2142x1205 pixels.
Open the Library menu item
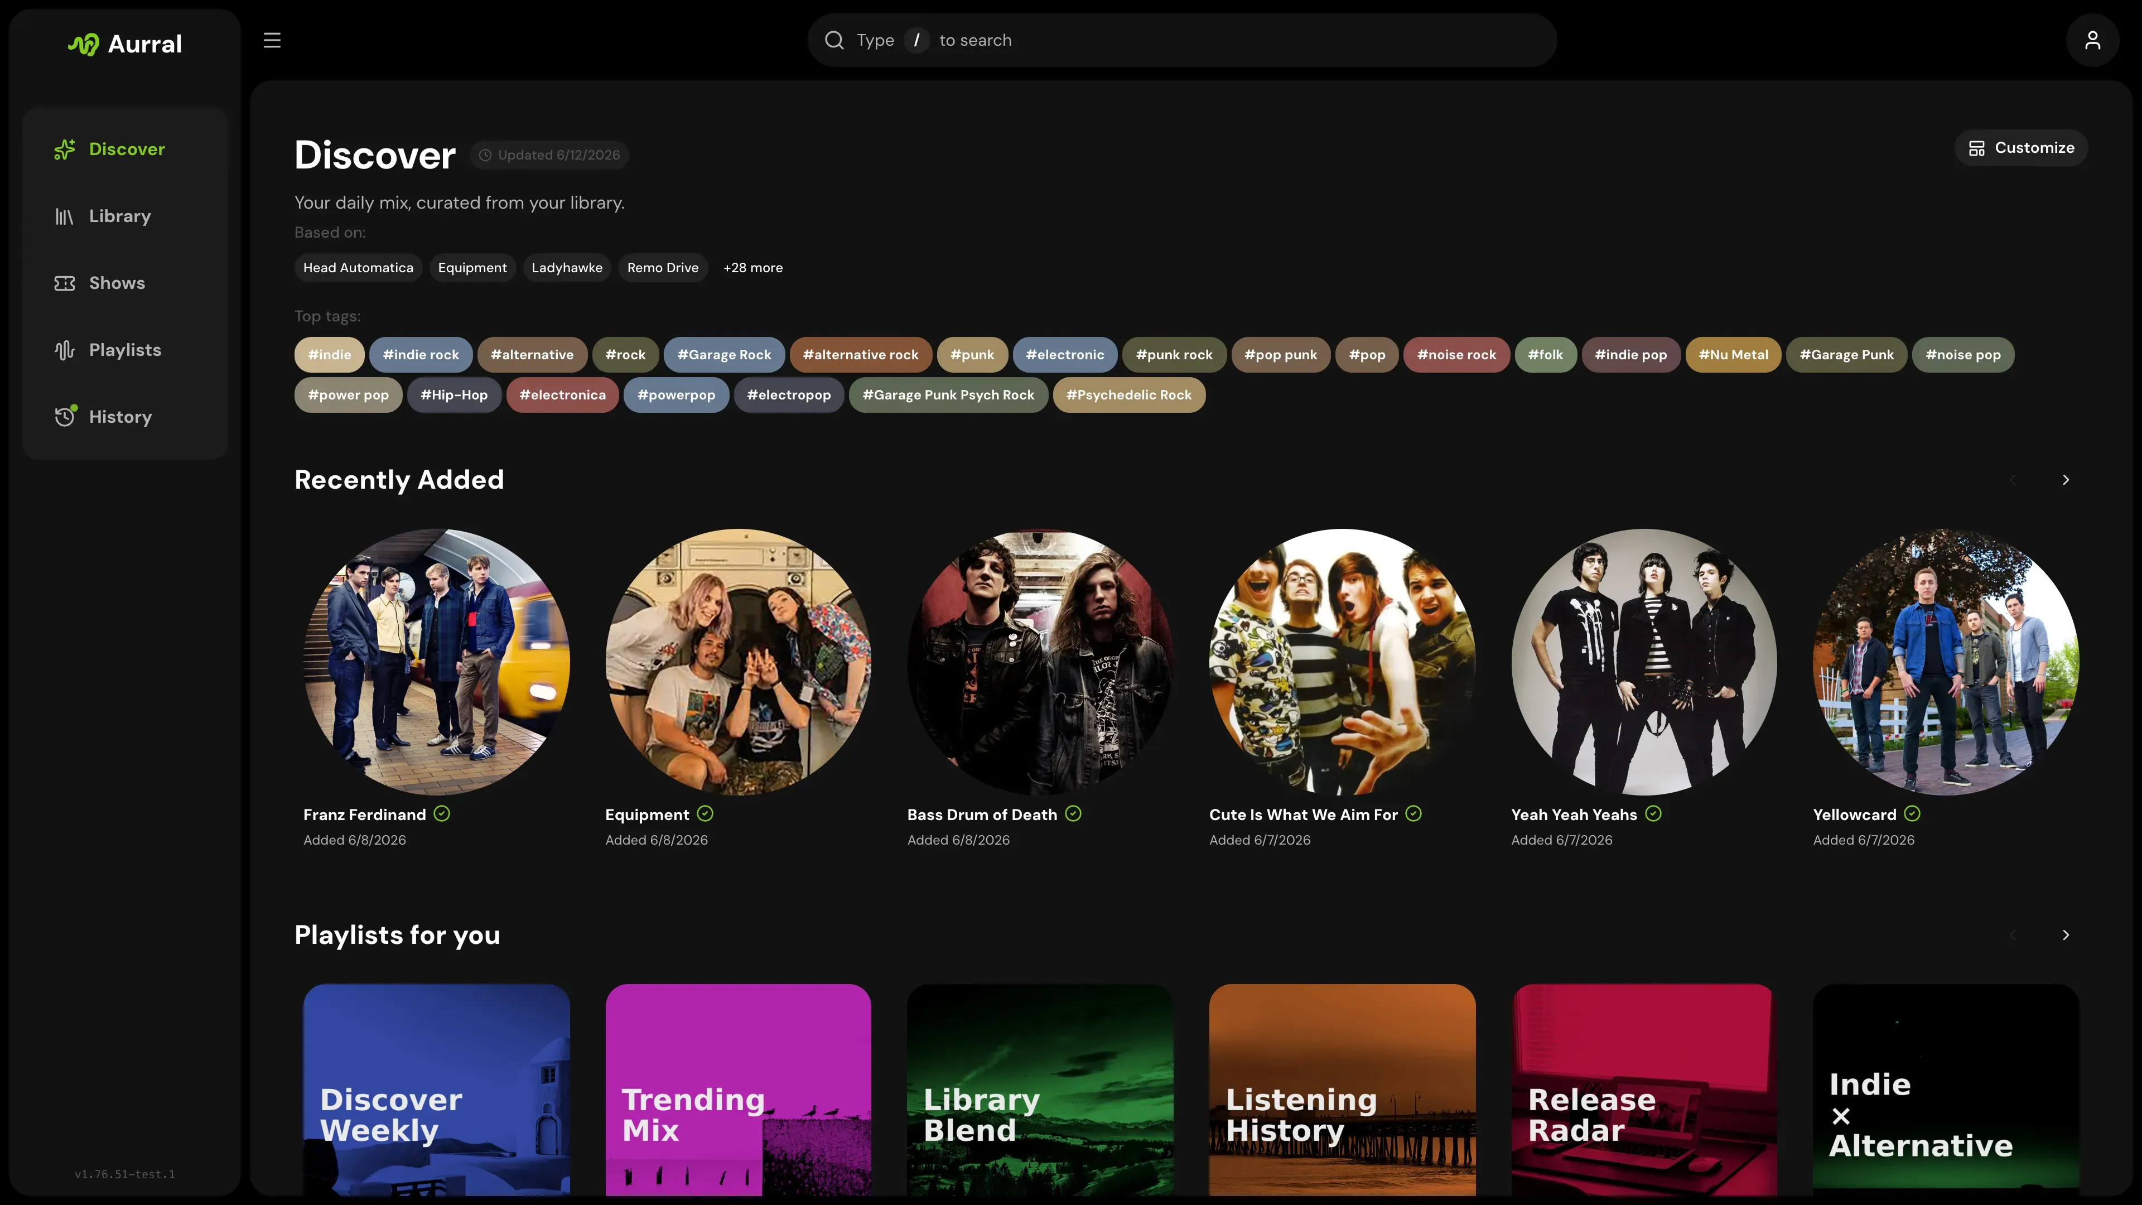tap(125, 216)
